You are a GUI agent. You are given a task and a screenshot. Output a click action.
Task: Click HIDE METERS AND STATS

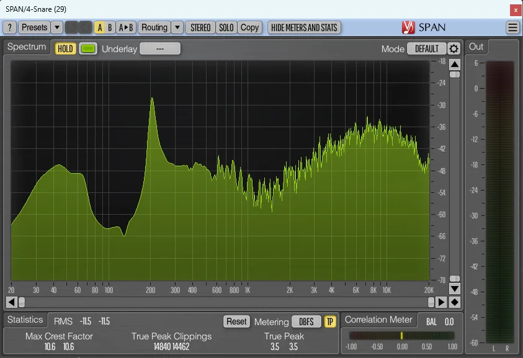pos(304,27)
